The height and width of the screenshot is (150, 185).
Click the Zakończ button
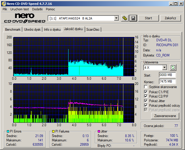(x=170, y=18)
